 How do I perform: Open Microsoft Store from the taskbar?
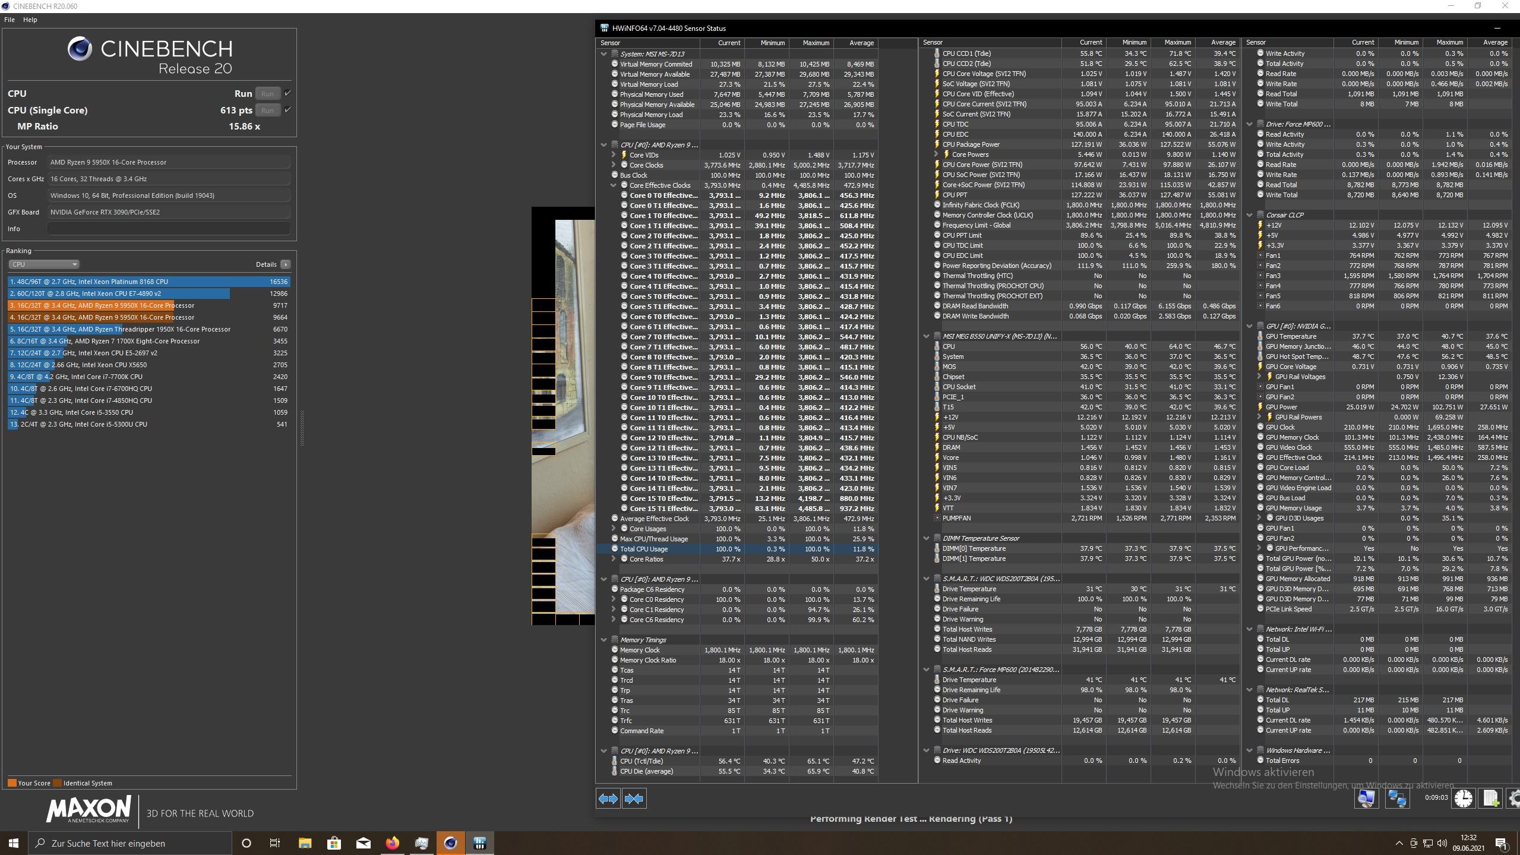[x=334, y=843]
